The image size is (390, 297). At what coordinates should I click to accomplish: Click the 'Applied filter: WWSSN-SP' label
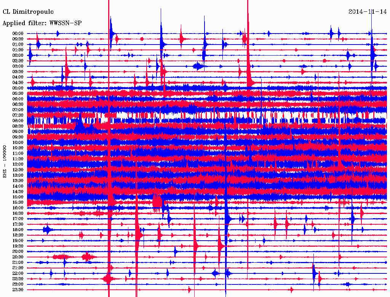(x=42, y=23)
